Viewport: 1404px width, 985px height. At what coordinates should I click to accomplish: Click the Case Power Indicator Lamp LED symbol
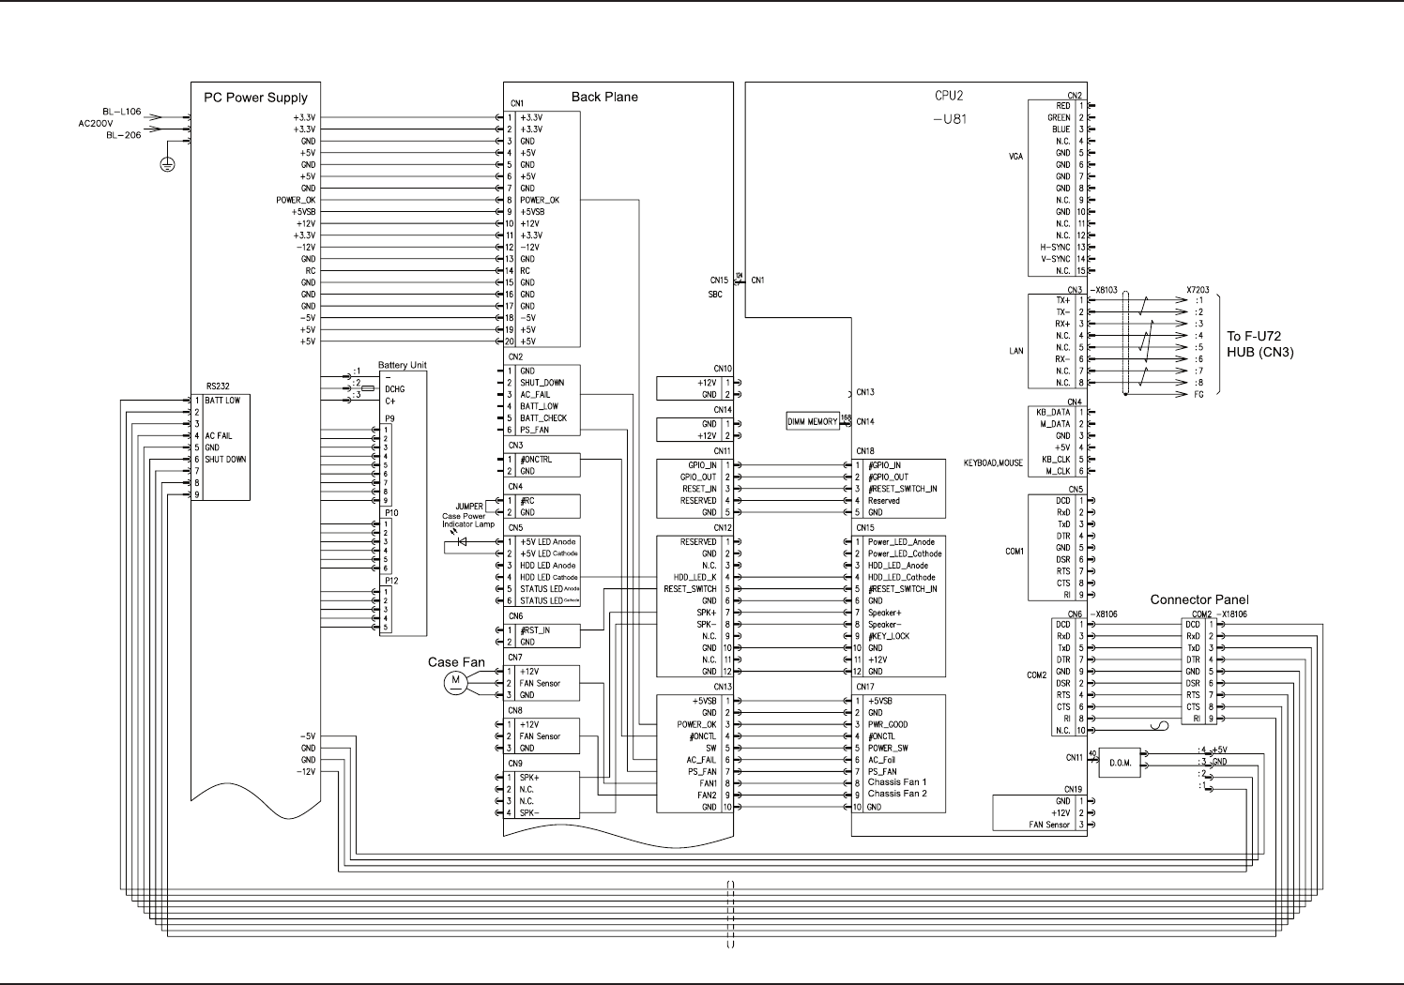(x=461, y=541)
